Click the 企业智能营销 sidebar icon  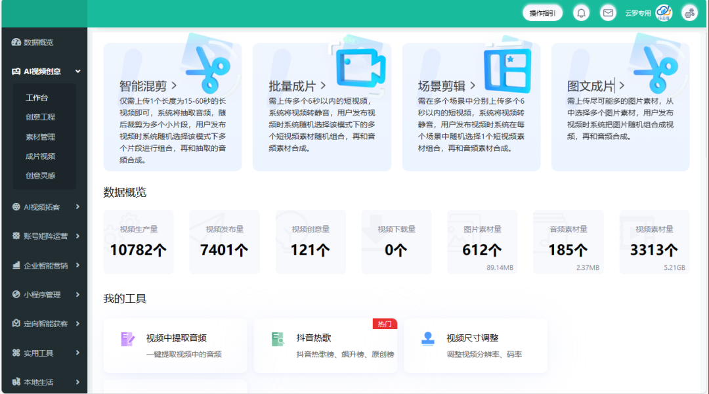[16, 265]
